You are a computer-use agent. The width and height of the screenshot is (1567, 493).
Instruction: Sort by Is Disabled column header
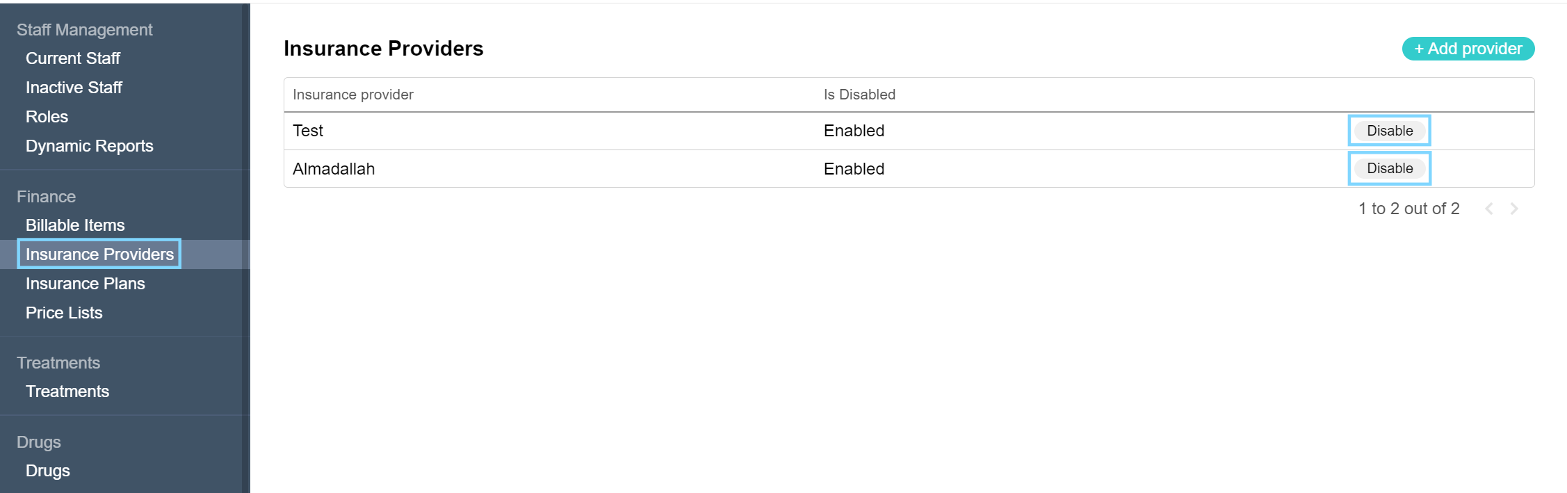click(859, 95)
